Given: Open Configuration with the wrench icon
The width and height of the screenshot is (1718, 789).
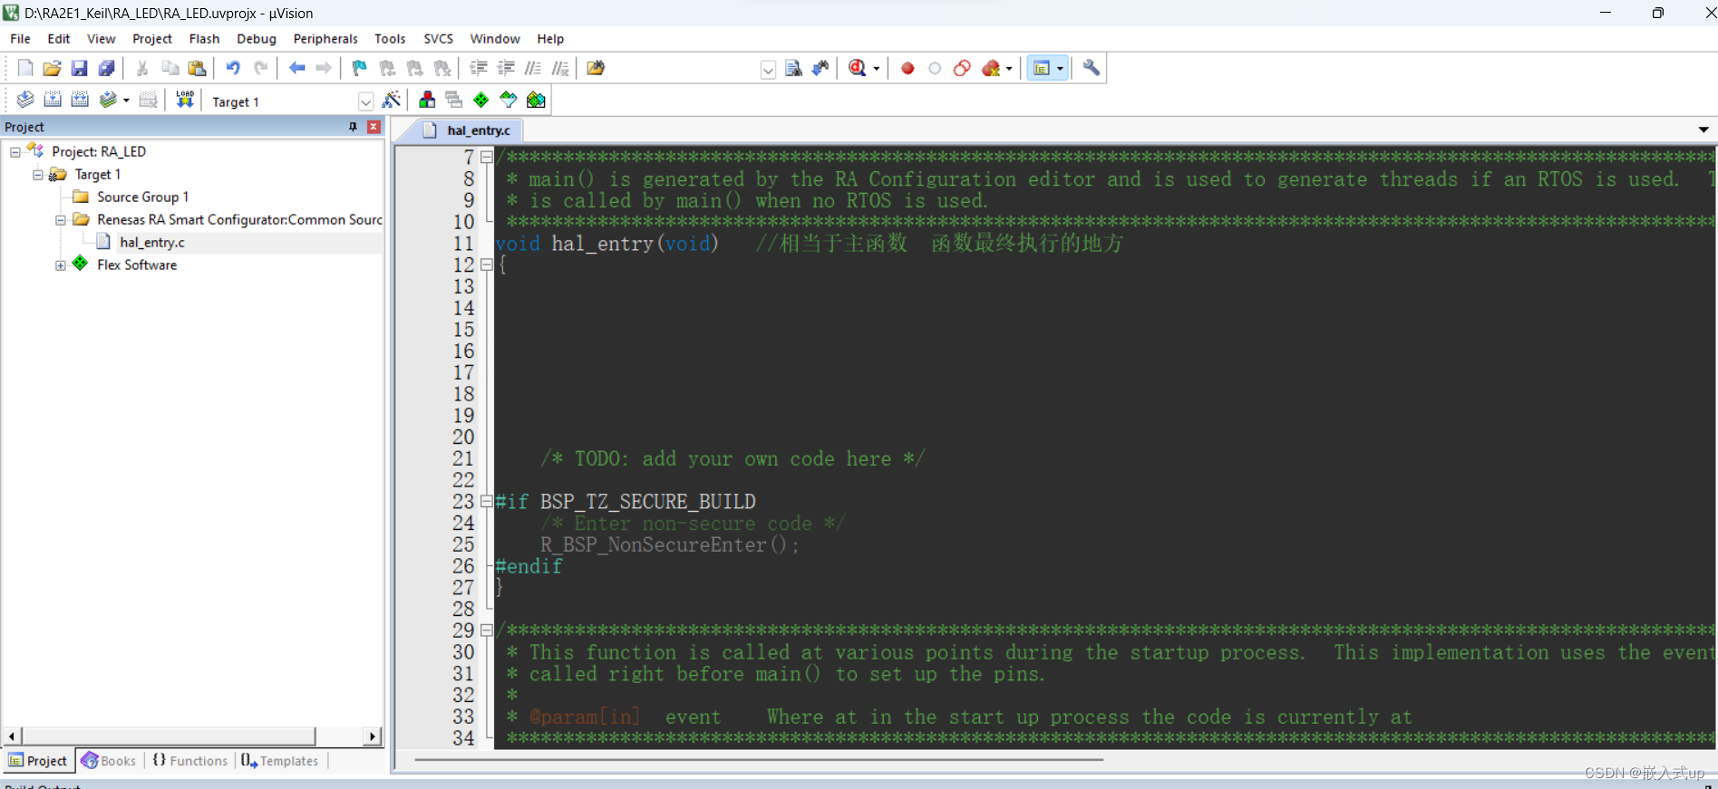Looking at the screenshot, I should 1092,68.
